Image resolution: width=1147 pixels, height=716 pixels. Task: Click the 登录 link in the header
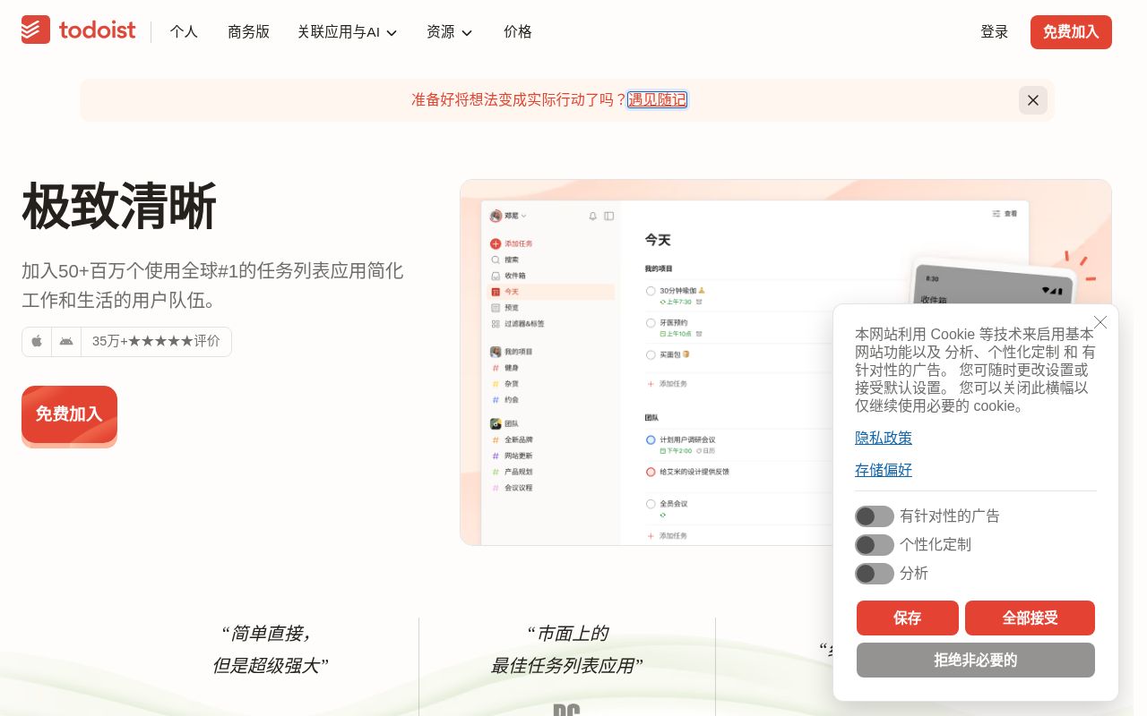995,32
